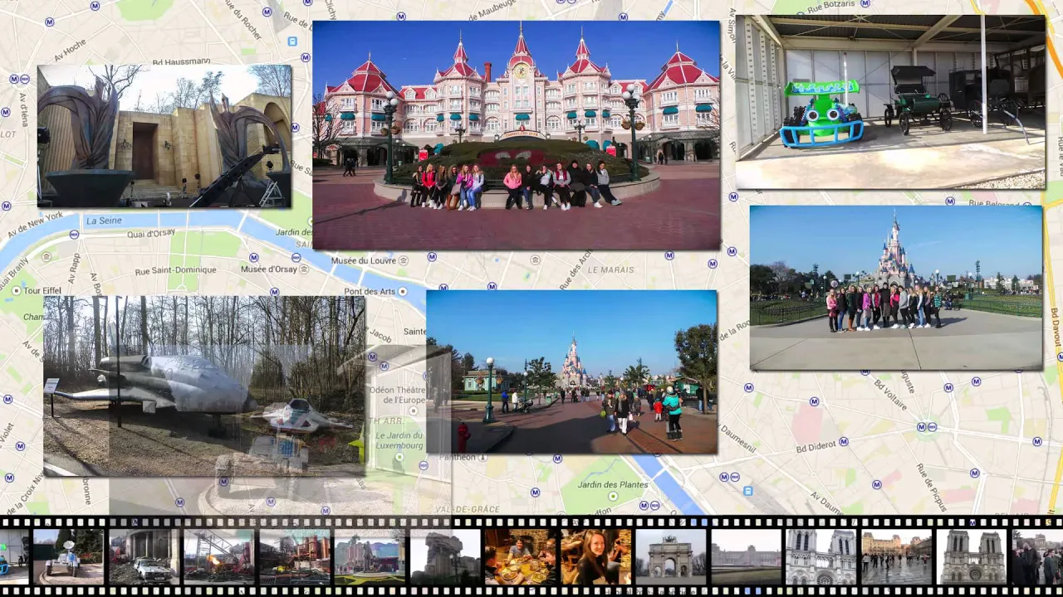Click the 'Quai d'Orsay' street label
This screenshot has height=597, width=1063.
(151, 234)
